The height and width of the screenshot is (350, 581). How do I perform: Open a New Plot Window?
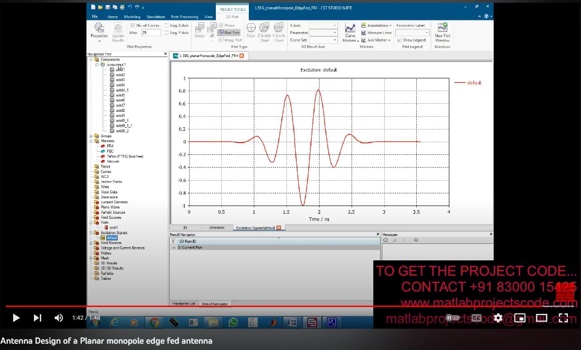tap(442, 32)
